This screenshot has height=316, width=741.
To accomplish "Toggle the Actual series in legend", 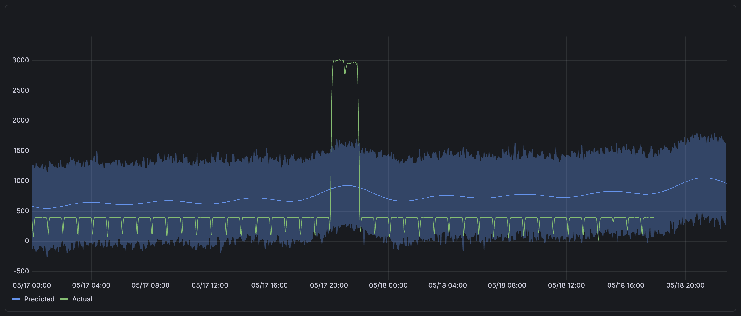I will click(82, 299).
